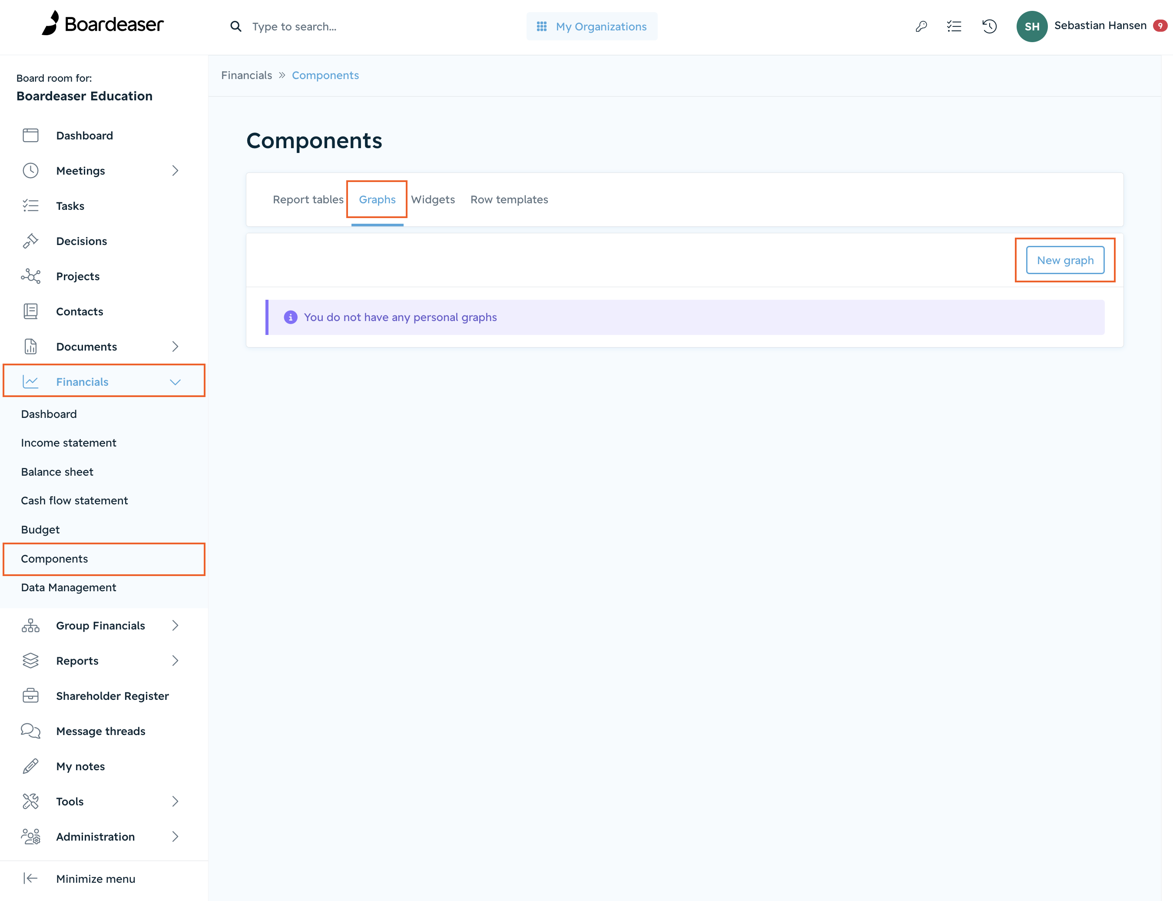Click the Administration users icon
Screen dimensions: 1173x901
pyautogui.click(x=30, y=837)
